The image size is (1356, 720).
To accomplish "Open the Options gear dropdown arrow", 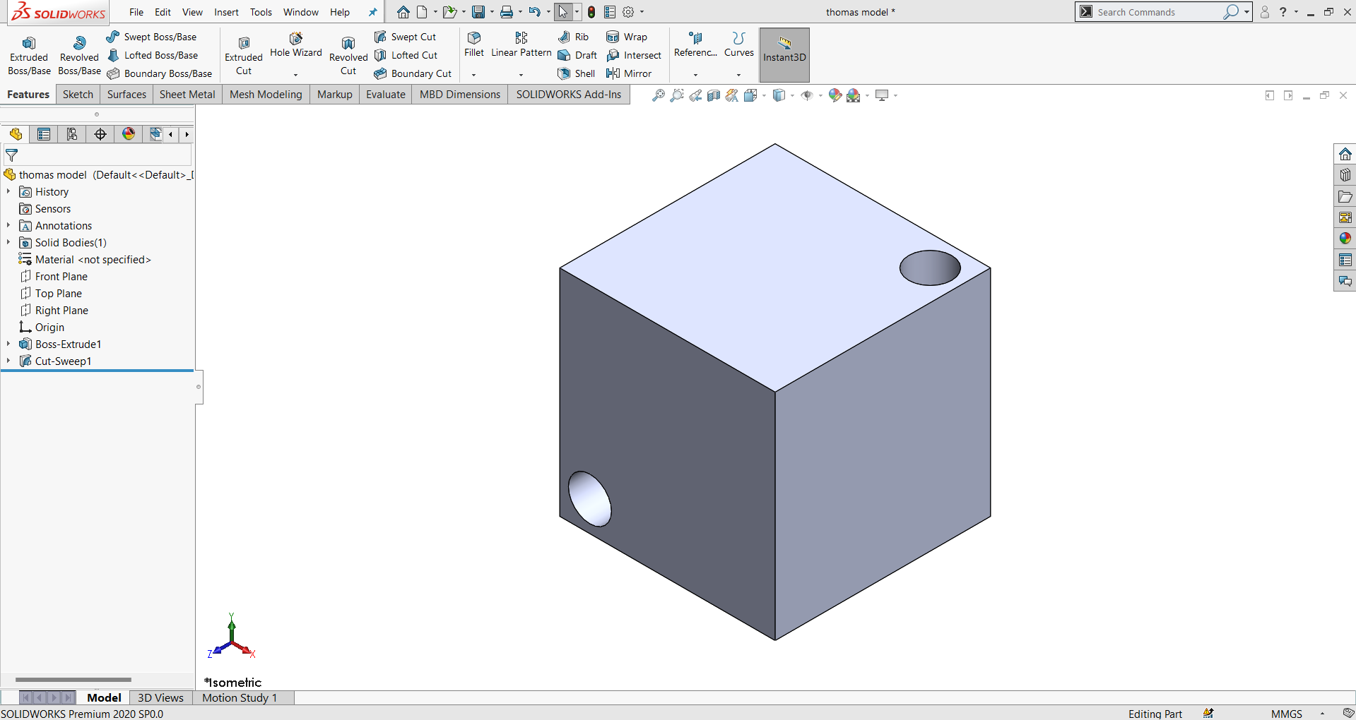I will point(642,12).
